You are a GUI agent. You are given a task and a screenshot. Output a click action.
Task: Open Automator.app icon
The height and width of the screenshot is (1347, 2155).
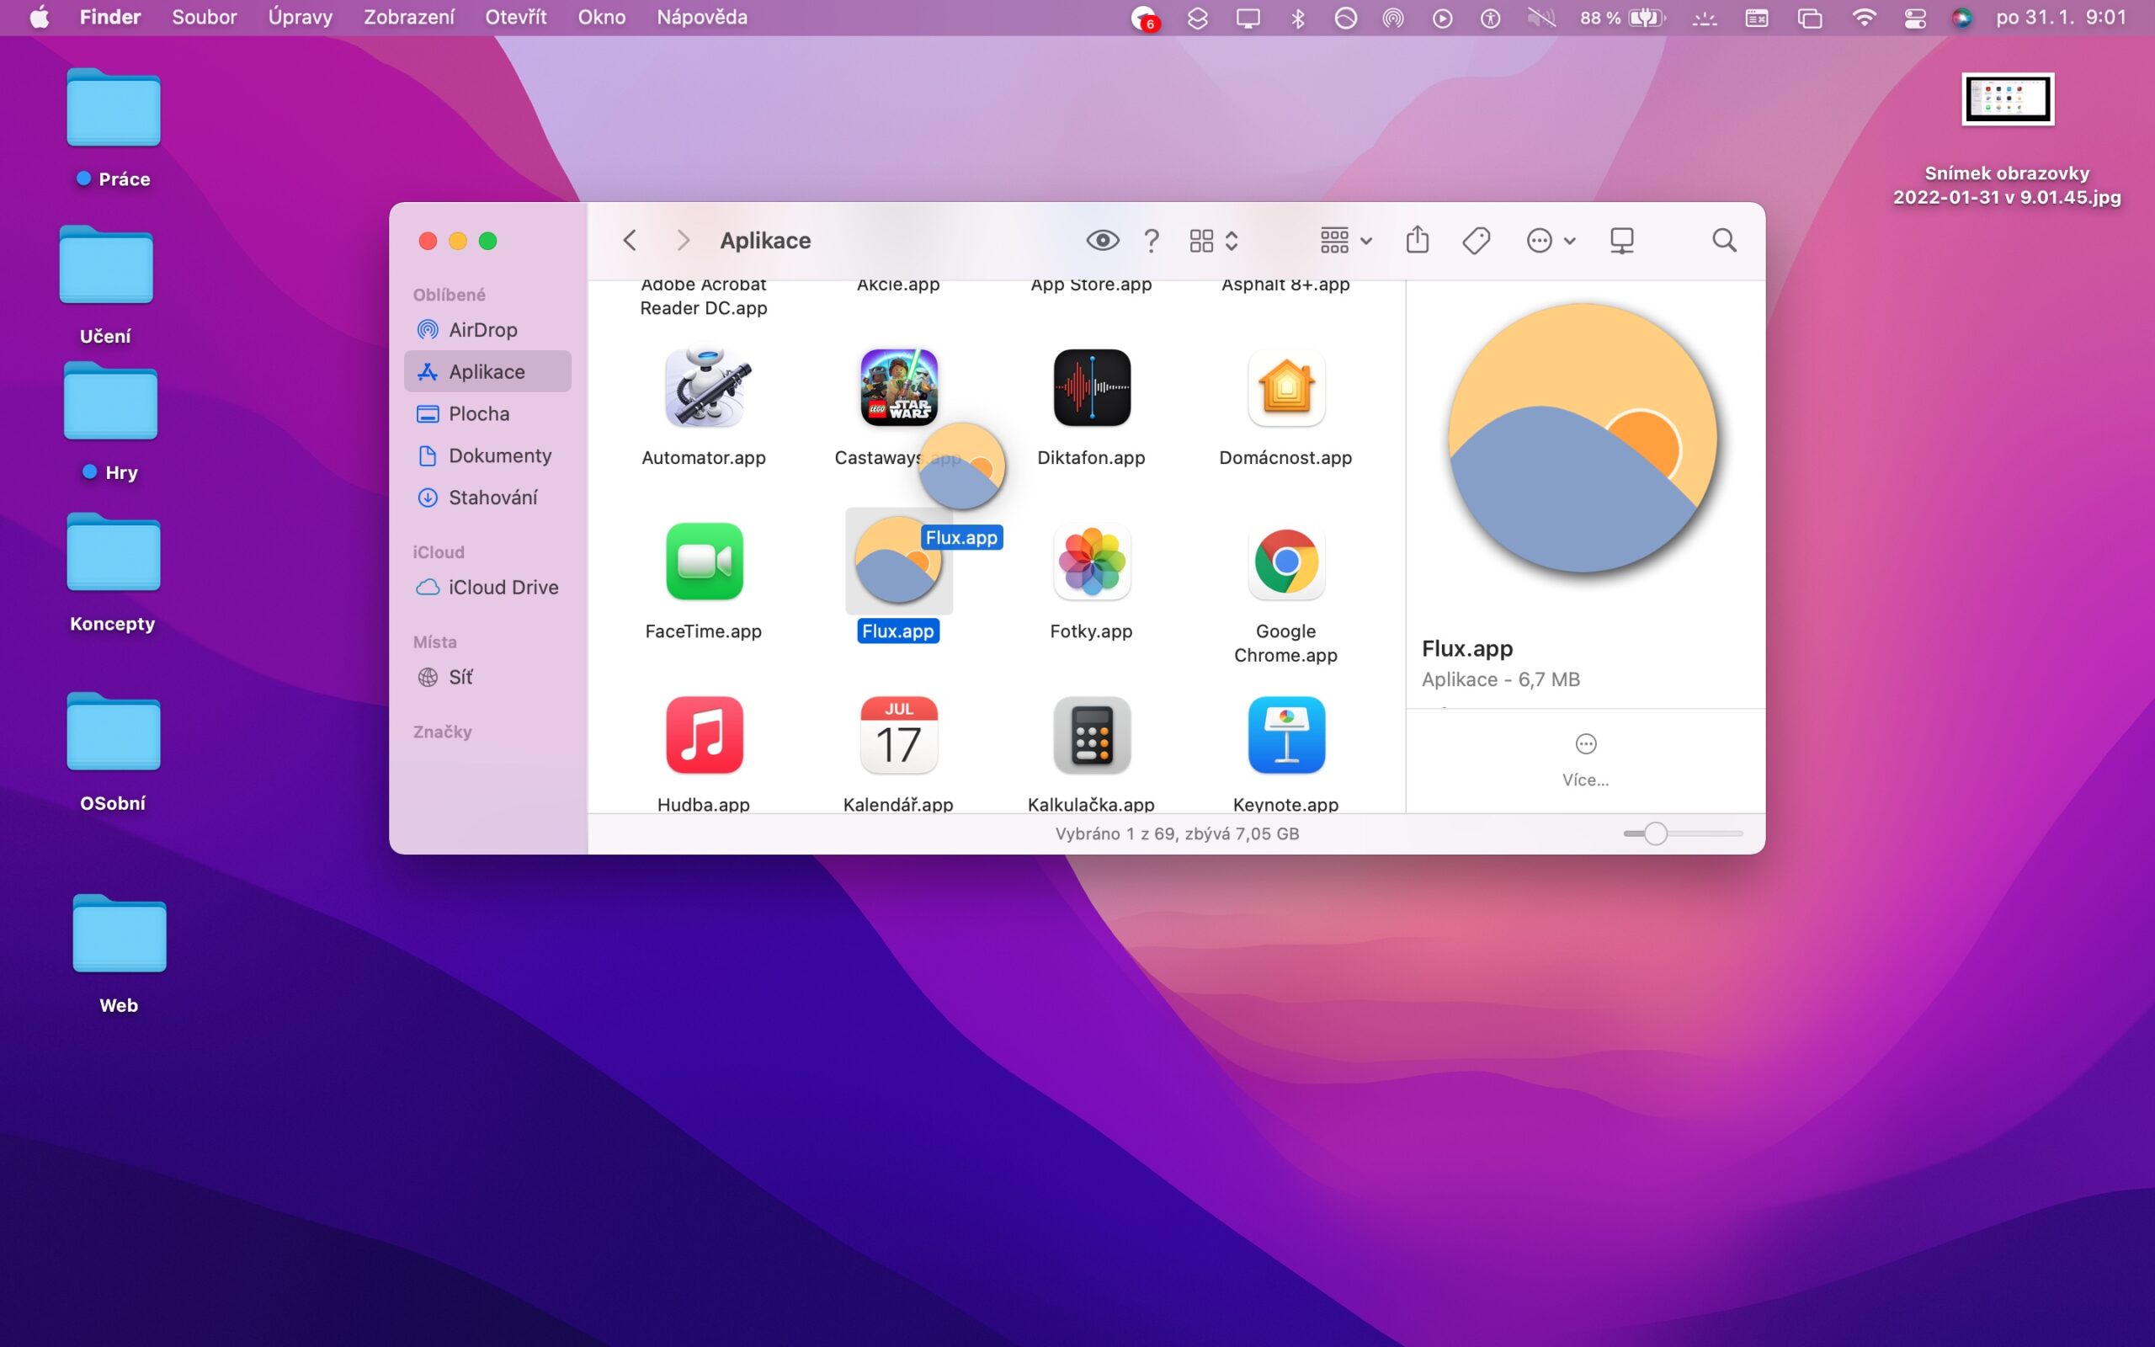[704, 387]
